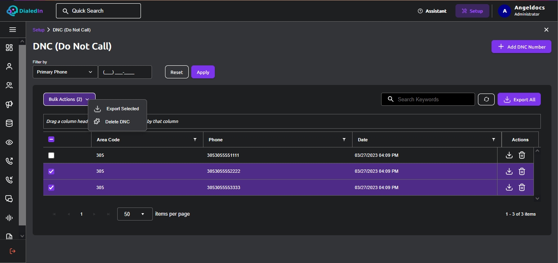Click the grid scrollbar down arrow

pos(537,198)
